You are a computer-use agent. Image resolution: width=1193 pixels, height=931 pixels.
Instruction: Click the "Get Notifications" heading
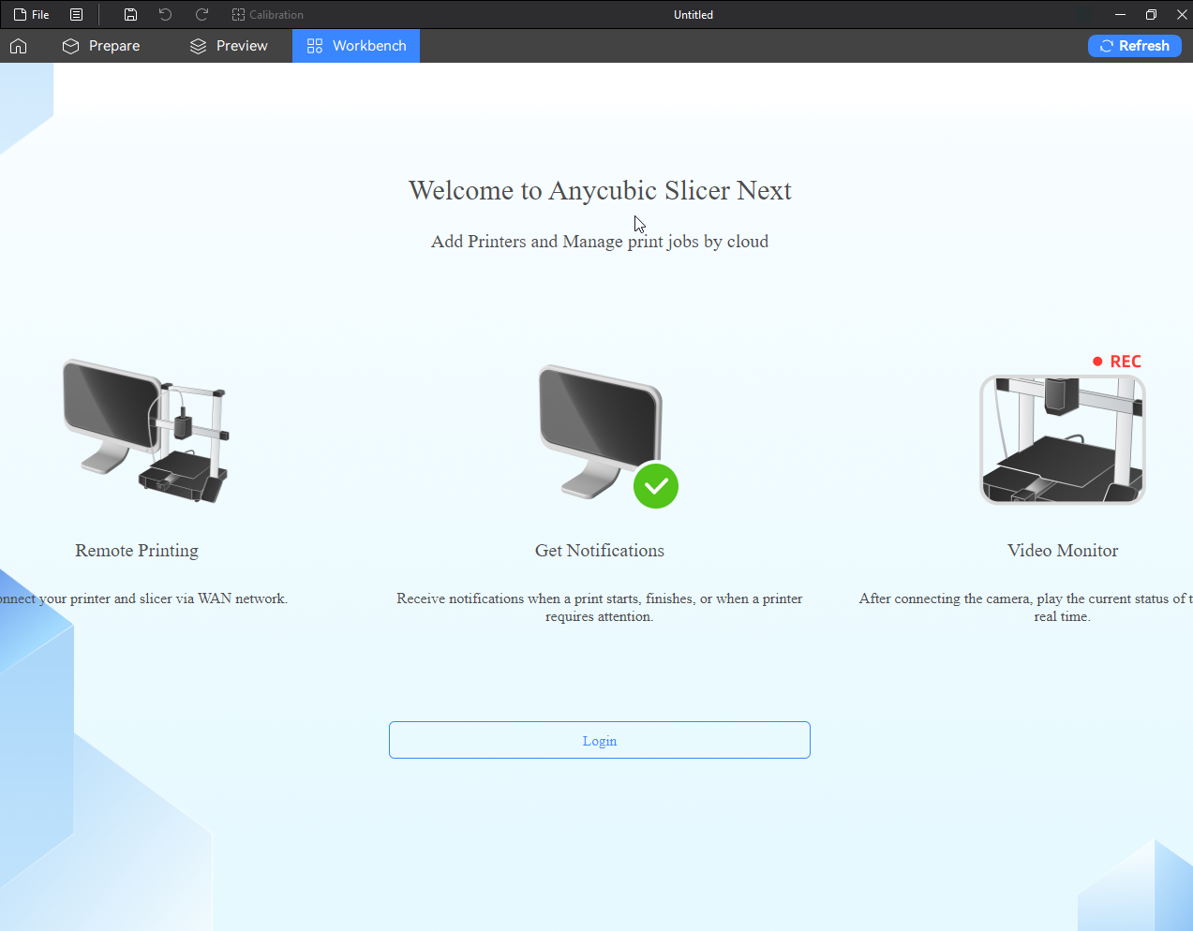[600, 551]
